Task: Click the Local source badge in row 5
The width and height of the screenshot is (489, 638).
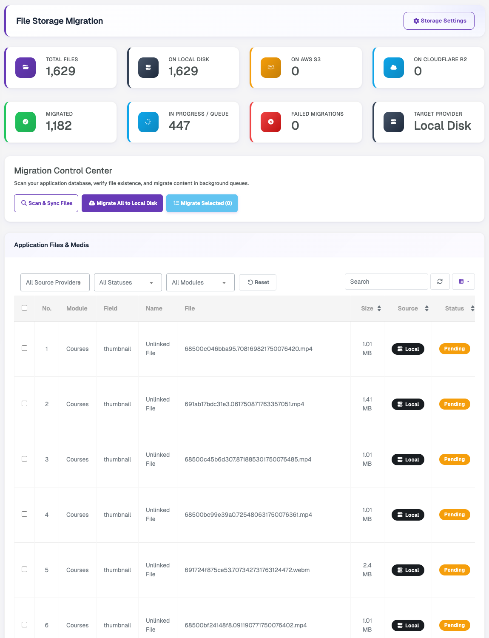Action: point(408,570)
